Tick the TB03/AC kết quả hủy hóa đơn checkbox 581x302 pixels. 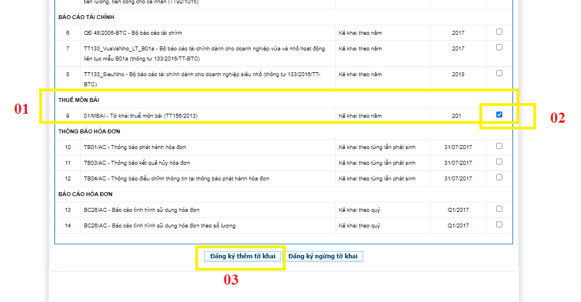click(x=499, y=162)
